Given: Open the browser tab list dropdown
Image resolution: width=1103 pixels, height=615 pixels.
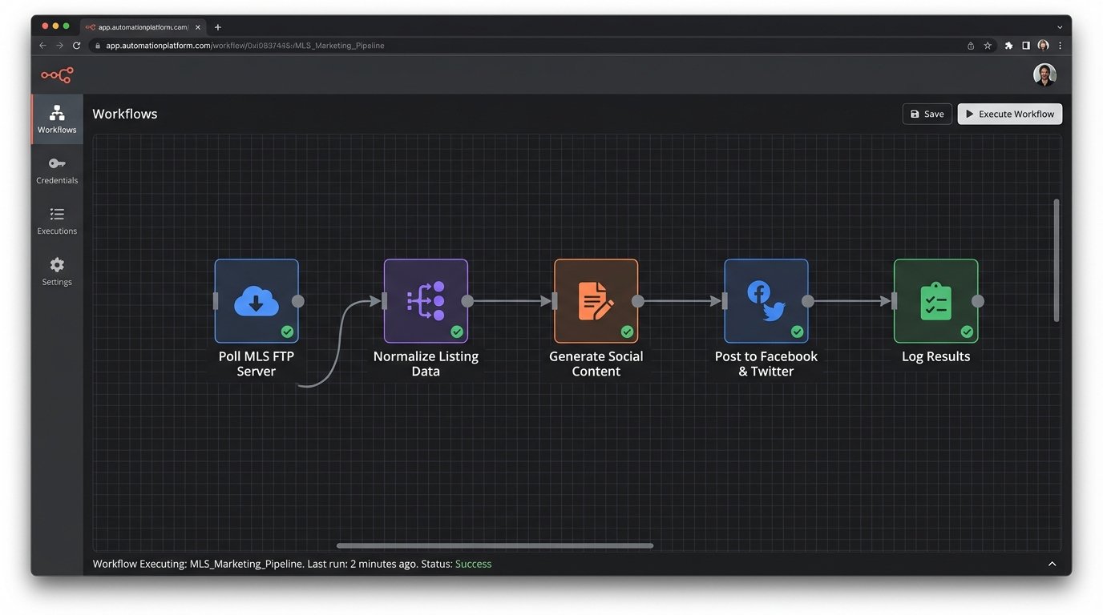Looking at the screenshot, I should point(1060,27).
